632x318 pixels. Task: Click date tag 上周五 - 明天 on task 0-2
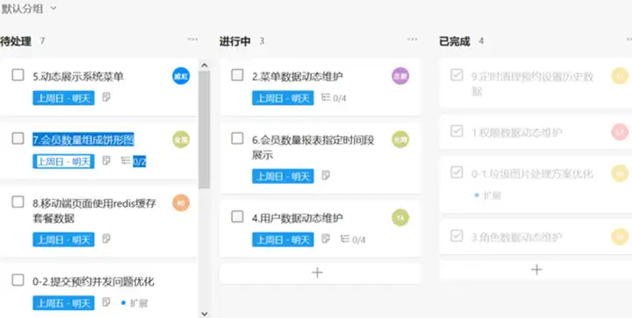64,303
